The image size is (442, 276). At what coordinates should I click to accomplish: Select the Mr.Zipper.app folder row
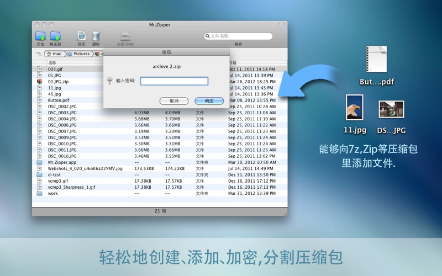pyautogui.click(x=62, y=162)
